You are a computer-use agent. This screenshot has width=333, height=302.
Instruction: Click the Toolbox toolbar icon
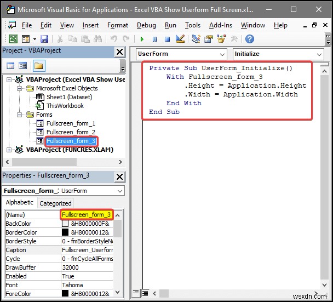click(x=234, y=39)
